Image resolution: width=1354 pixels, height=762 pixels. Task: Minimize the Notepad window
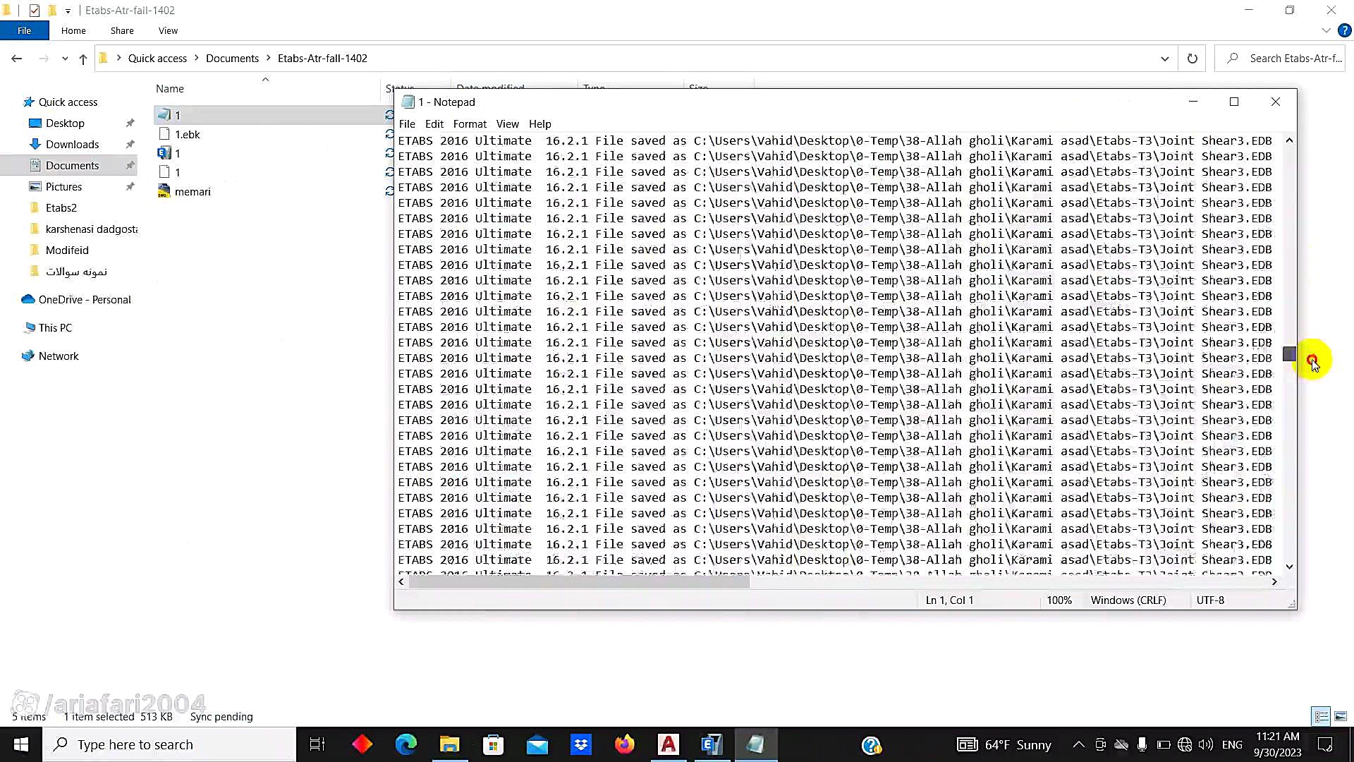[1193, 102]
